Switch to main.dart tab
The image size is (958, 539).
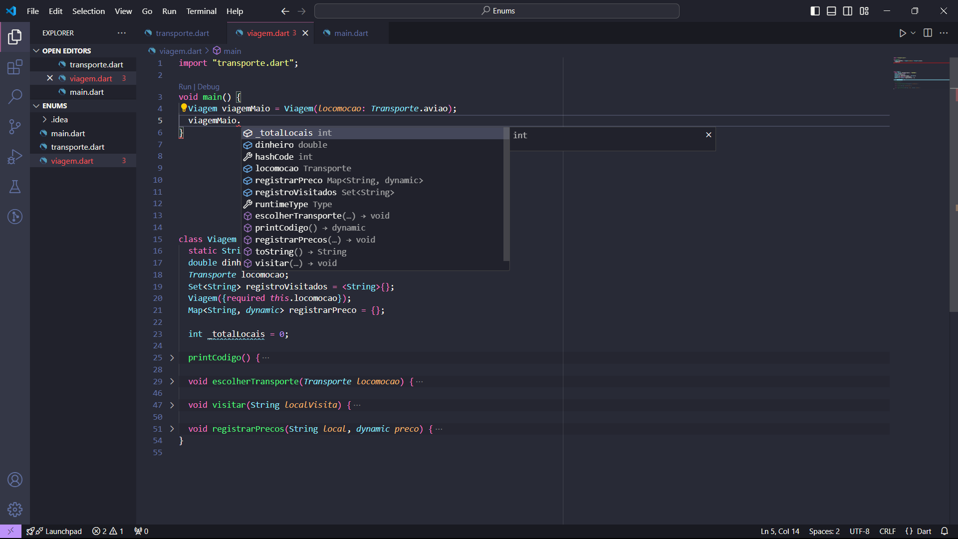pyautogui.click(x=351, y=33)
